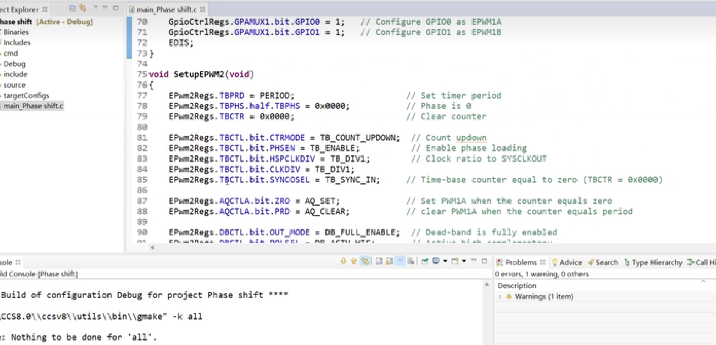Click TB_SYNC_IN on line 85

pos(350,180)
